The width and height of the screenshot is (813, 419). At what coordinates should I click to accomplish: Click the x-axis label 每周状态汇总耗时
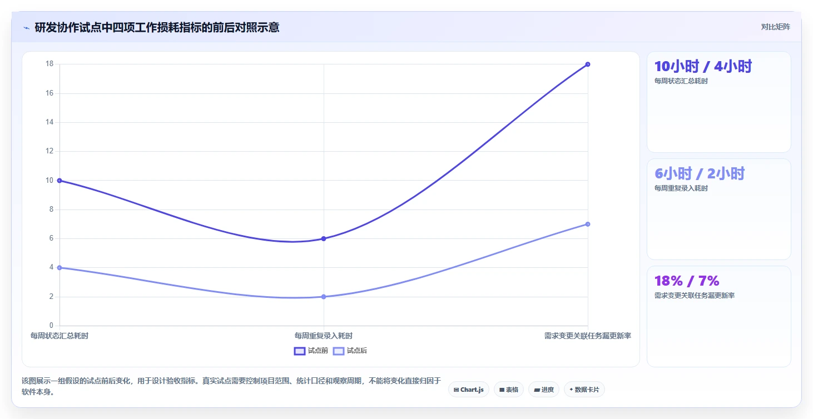pos(60,336)
